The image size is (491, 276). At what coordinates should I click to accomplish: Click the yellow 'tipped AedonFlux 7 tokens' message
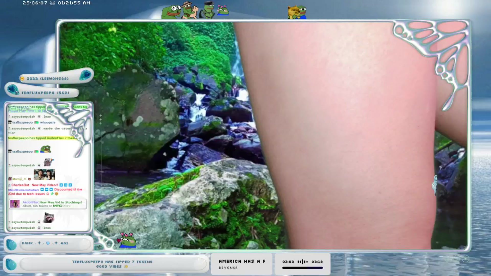42,138
